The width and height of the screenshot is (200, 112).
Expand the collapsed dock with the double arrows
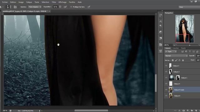[162, 11]
